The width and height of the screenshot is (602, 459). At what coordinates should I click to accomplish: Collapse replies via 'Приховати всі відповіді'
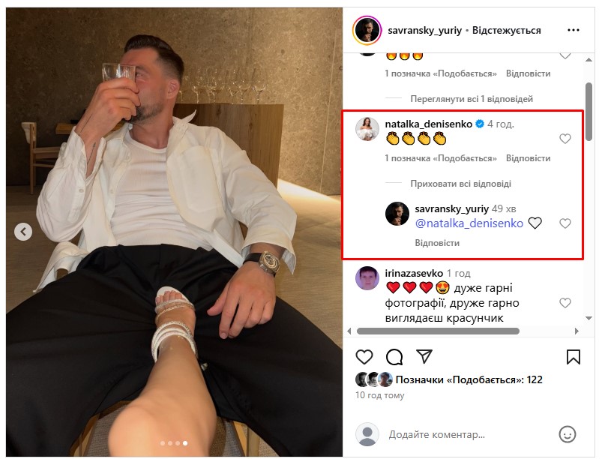(x=460, y=184)
